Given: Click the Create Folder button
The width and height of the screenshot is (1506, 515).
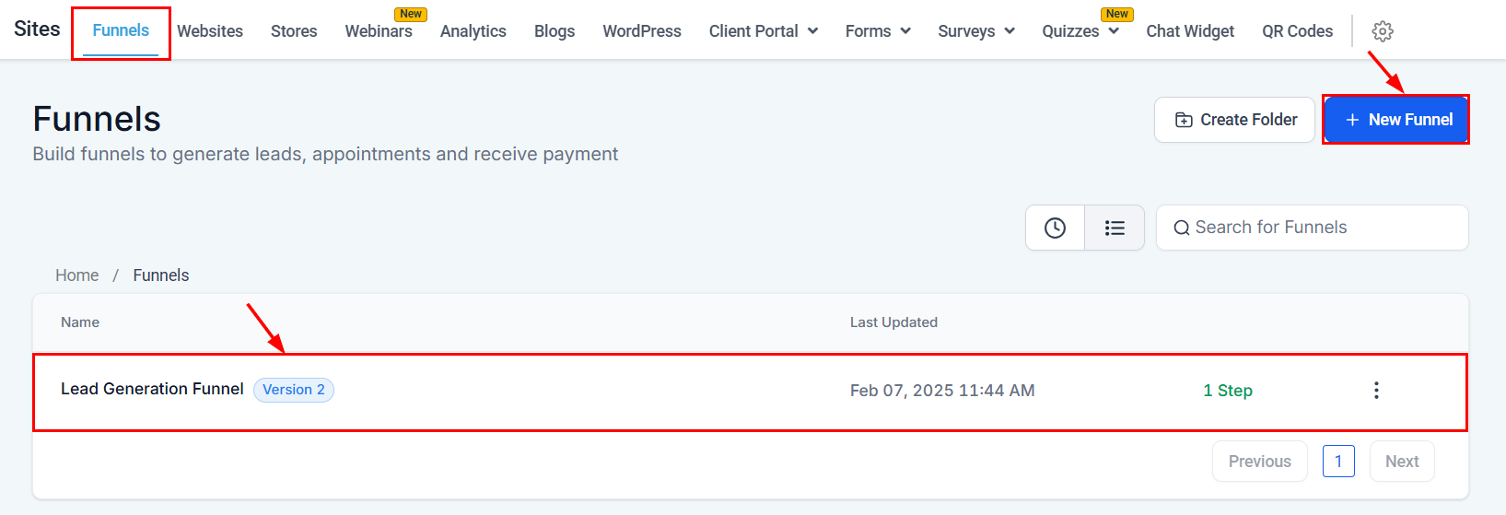Looking at the screenshot, I should [x=1234, y=120].
